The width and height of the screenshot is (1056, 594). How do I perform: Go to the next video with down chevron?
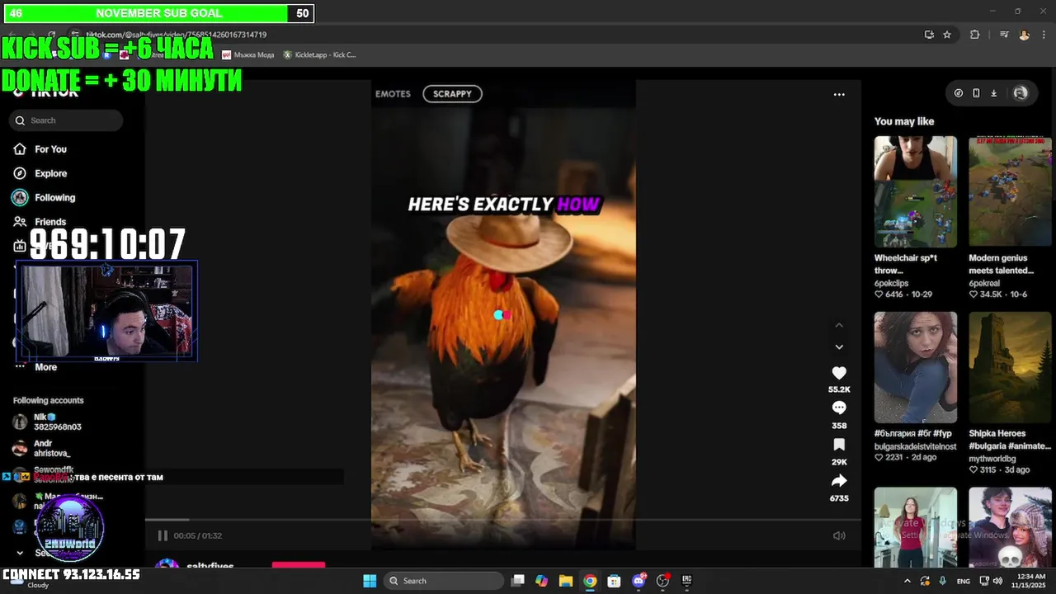pyautogui.click(x=839, y=347)
